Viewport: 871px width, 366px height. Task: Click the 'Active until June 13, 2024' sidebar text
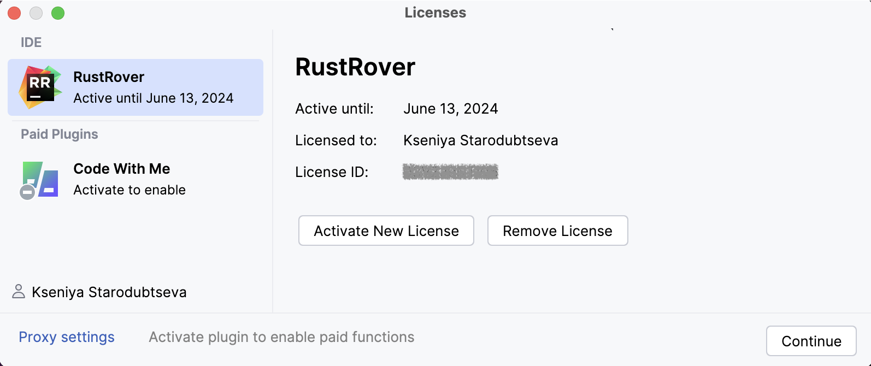pos(154,98)
